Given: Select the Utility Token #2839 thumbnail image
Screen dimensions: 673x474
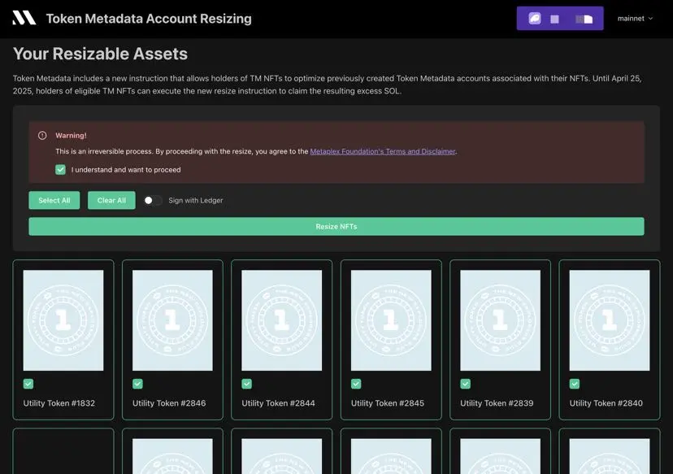Looking at the screenshot, I should point(500,320).
